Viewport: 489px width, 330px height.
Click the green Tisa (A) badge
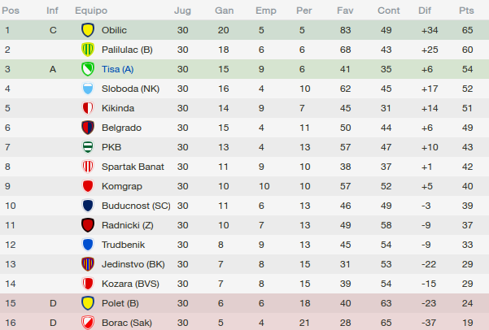click(88, 69)
